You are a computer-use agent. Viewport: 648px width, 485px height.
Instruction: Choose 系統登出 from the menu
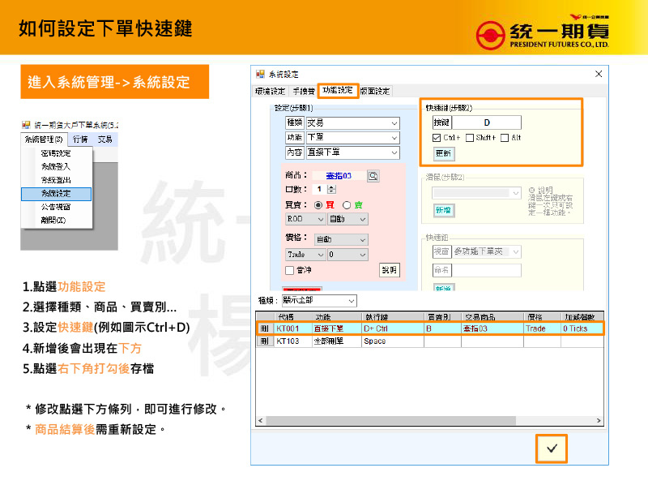click(56, 180)
